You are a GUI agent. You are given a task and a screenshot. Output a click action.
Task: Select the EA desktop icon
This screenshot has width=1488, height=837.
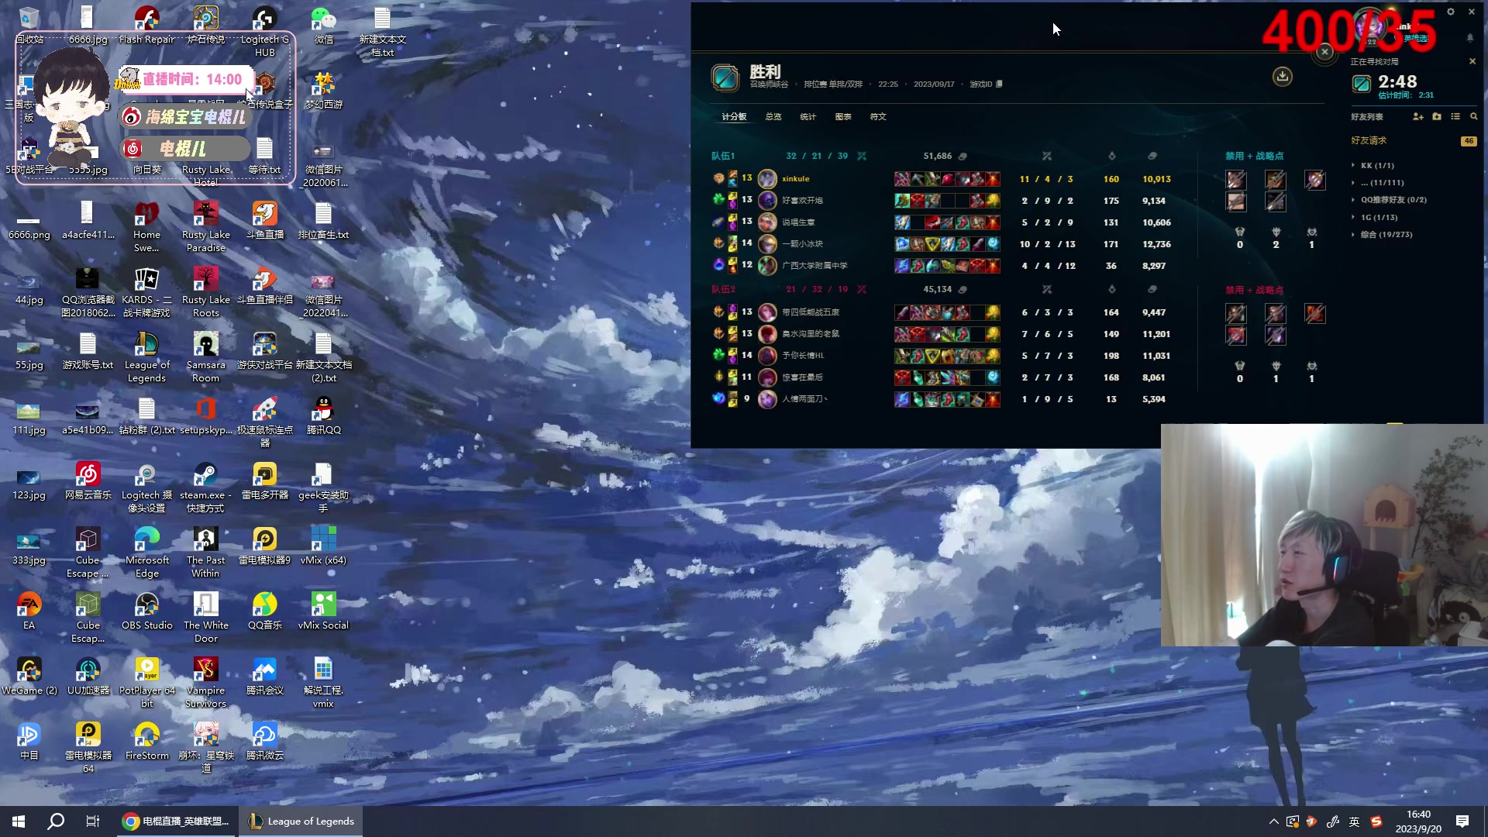click(x=29, y=611)
